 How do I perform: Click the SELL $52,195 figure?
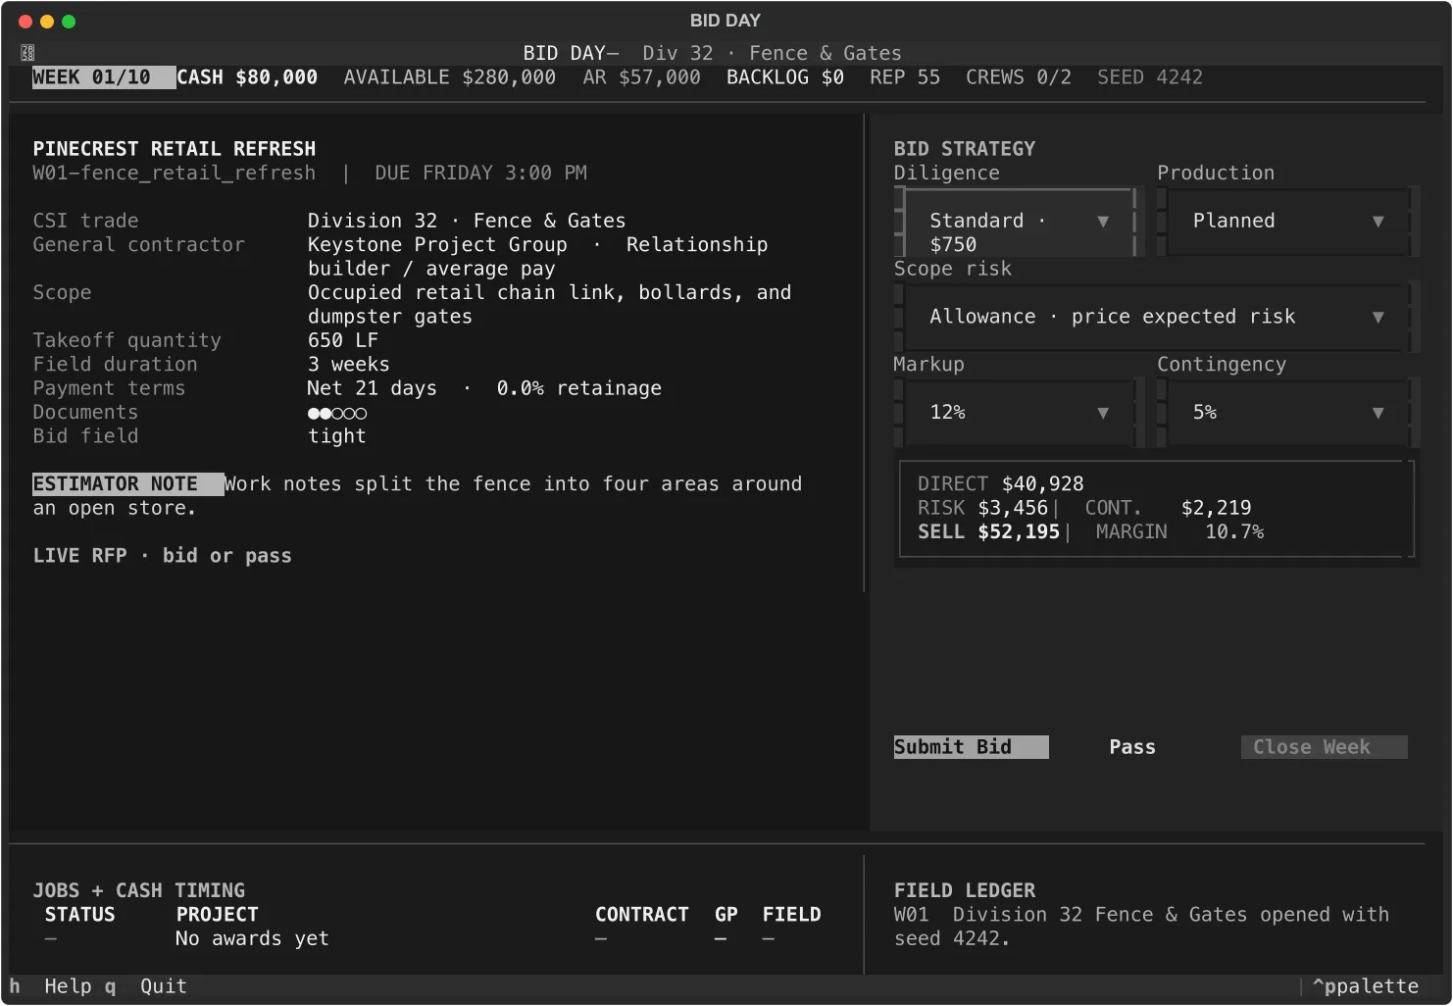coord(989,532)
